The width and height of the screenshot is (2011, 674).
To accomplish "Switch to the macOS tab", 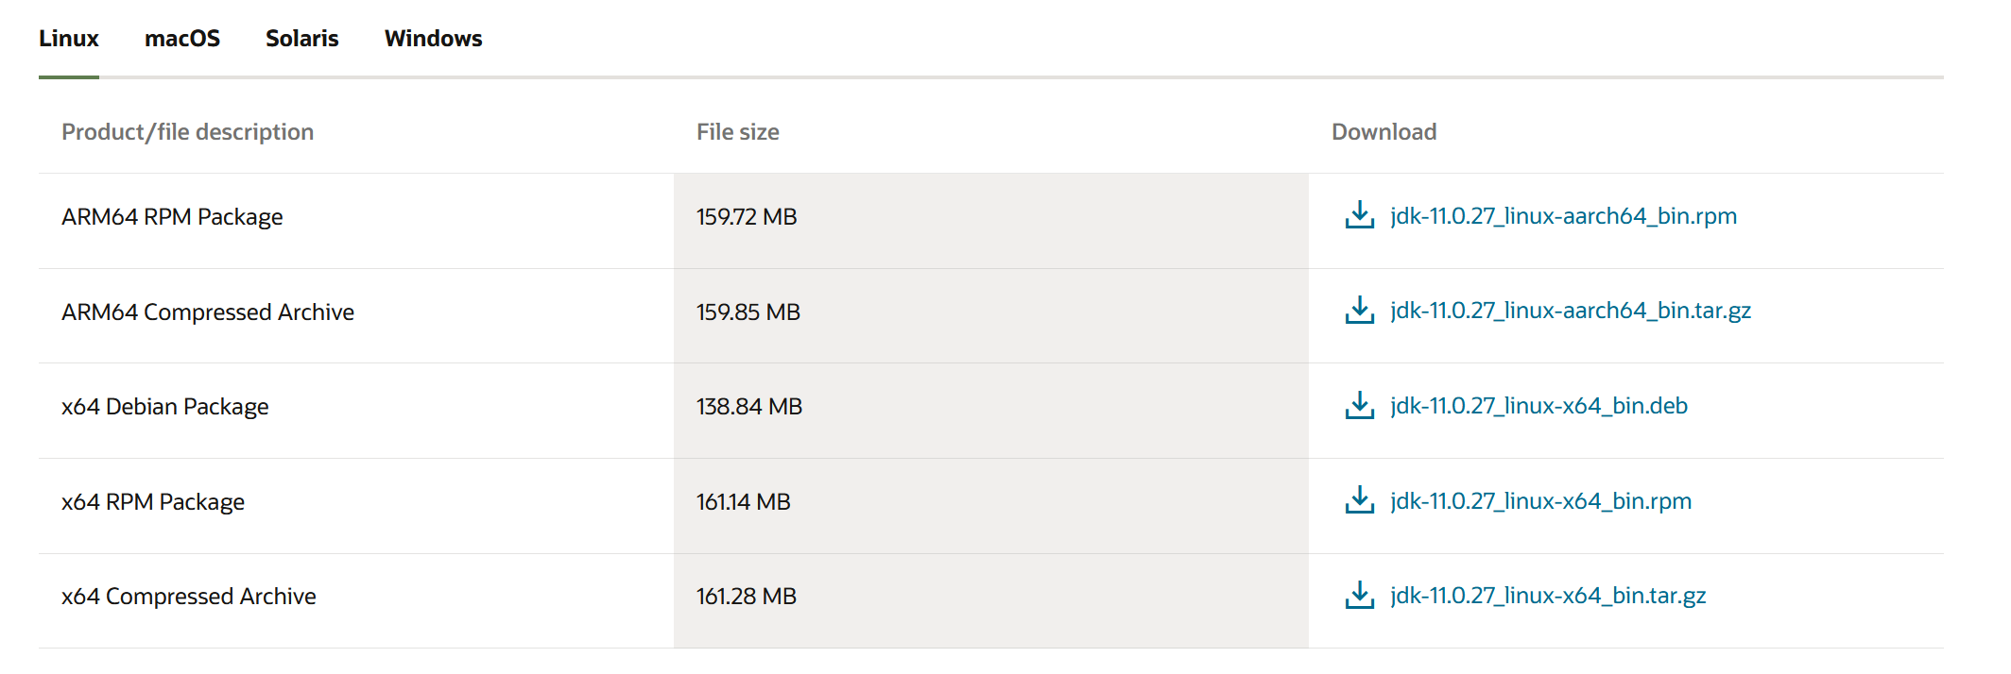I will pyautogui.click(x=182, y=39).
